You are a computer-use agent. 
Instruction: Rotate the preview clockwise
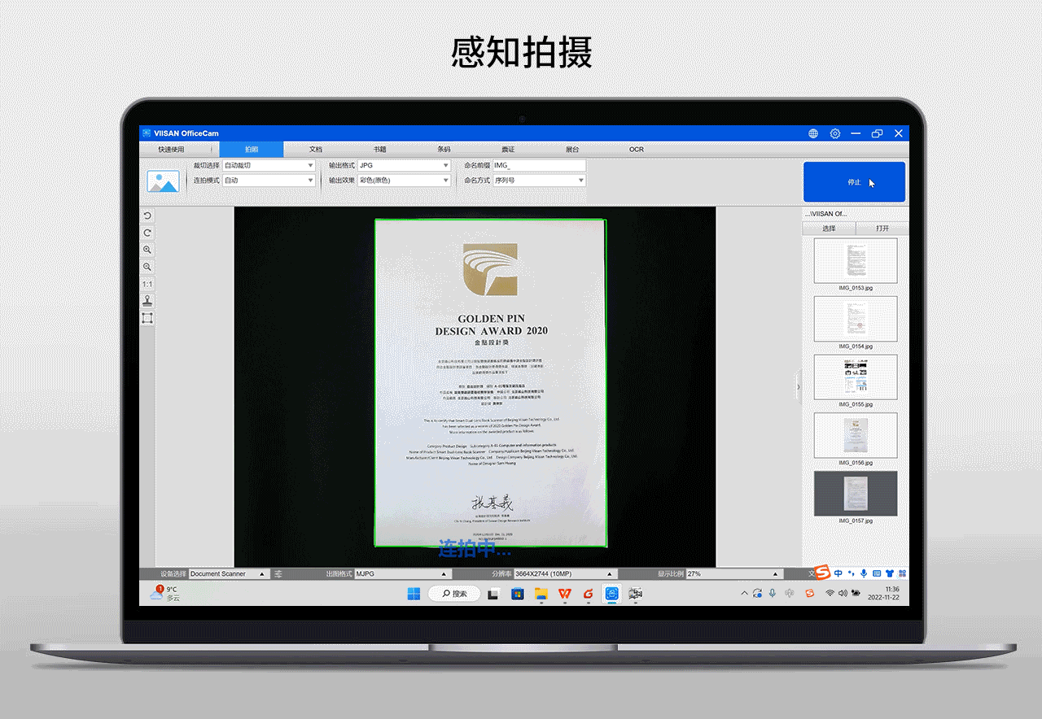coord(147,233)
